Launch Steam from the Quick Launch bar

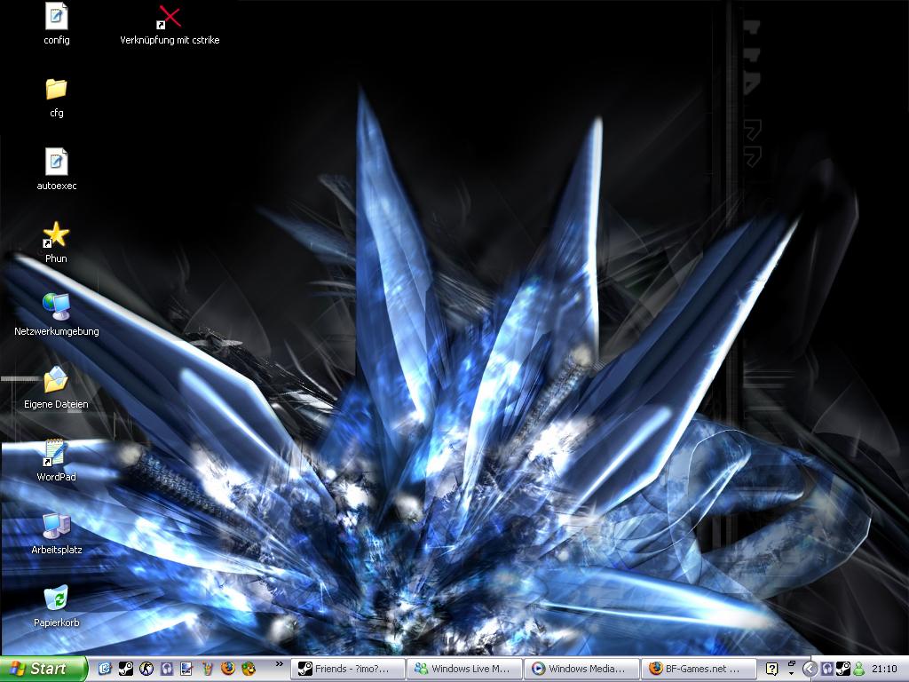tap(126, 669)
